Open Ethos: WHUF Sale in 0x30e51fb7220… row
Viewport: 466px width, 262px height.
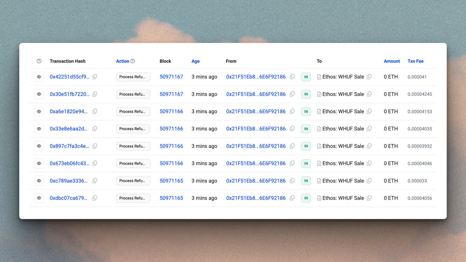click(343, 94)
